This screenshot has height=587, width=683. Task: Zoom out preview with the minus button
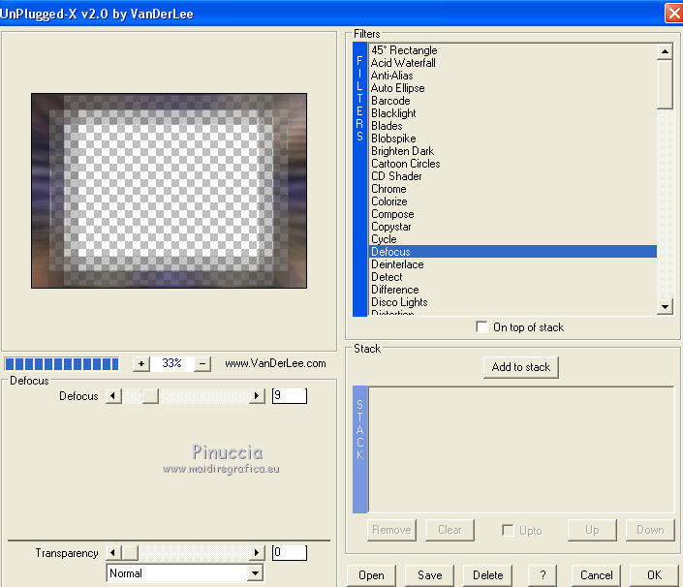(x=202, y=363)
